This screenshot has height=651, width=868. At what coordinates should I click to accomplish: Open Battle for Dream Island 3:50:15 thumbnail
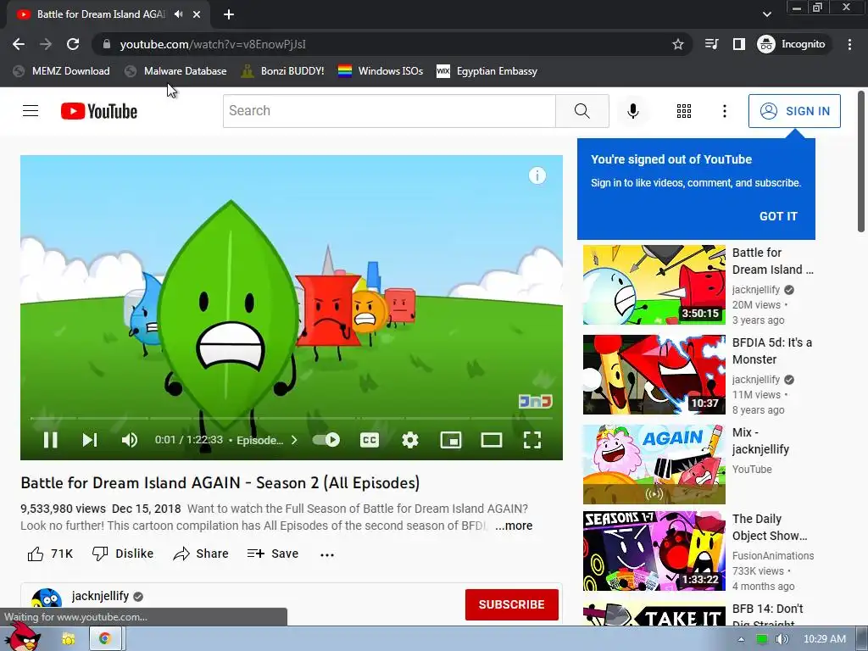[654, 285]
